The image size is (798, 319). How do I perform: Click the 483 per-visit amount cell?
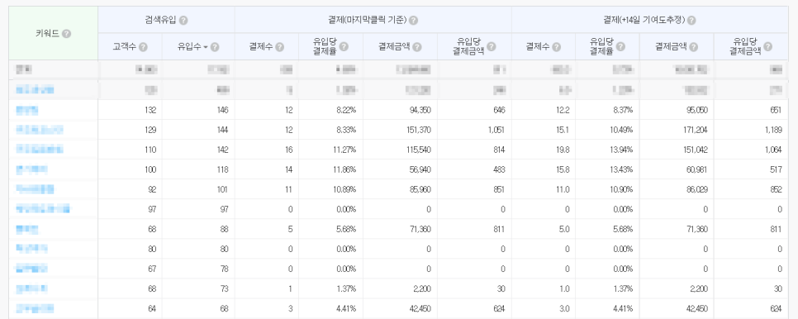click(x=474, y=169)
